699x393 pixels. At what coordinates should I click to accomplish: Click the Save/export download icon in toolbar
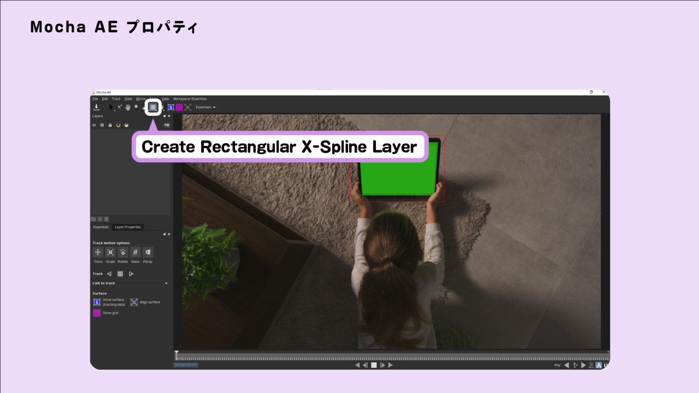pyautogui.click(x=96, y=107)
